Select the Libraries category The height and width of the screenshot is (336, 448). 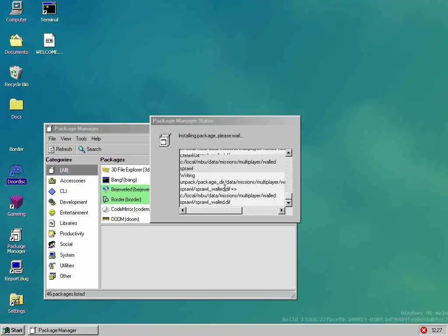[x=72, y=223]
